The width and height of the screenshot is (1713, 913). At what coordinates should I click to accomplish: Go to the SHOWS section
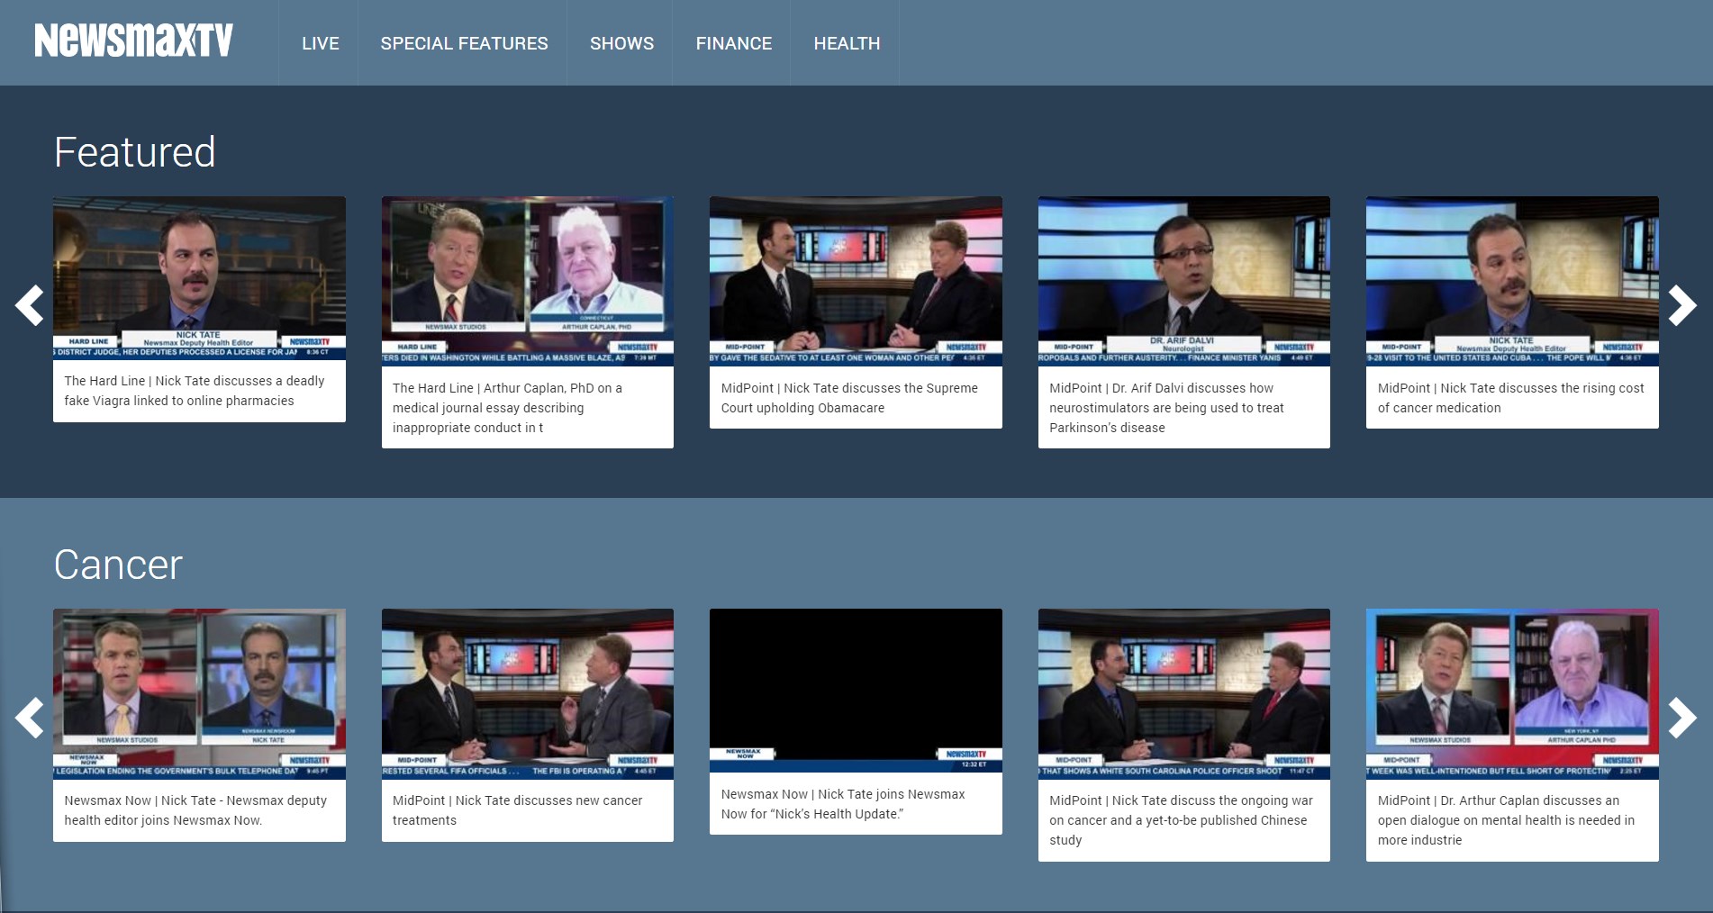(x=621, y=43)
